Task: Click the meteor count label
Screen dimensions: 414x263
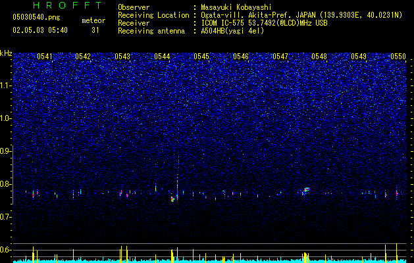Action: pos(93,20)
